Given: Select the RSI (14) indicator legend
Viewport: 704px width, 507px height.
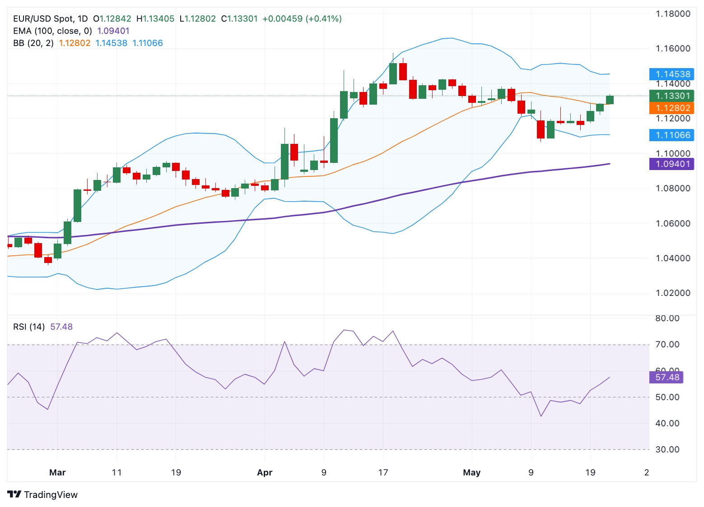Looking at the screenshot, I should tap(29, 327).
